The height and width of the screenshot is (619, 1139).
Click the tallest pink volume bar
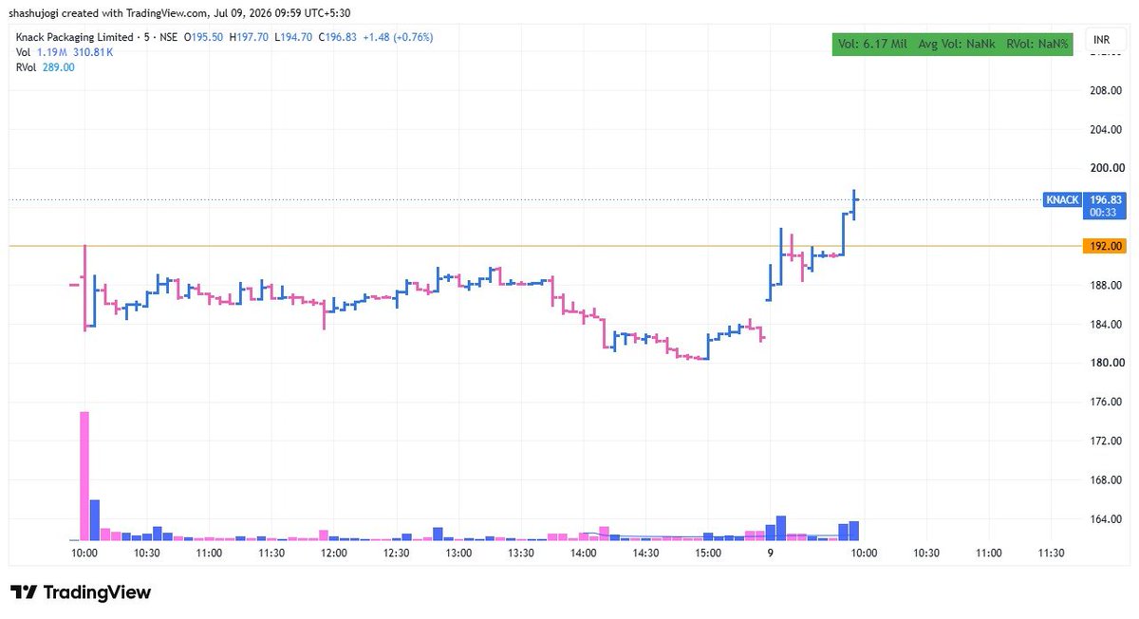(x=84, y=476)
